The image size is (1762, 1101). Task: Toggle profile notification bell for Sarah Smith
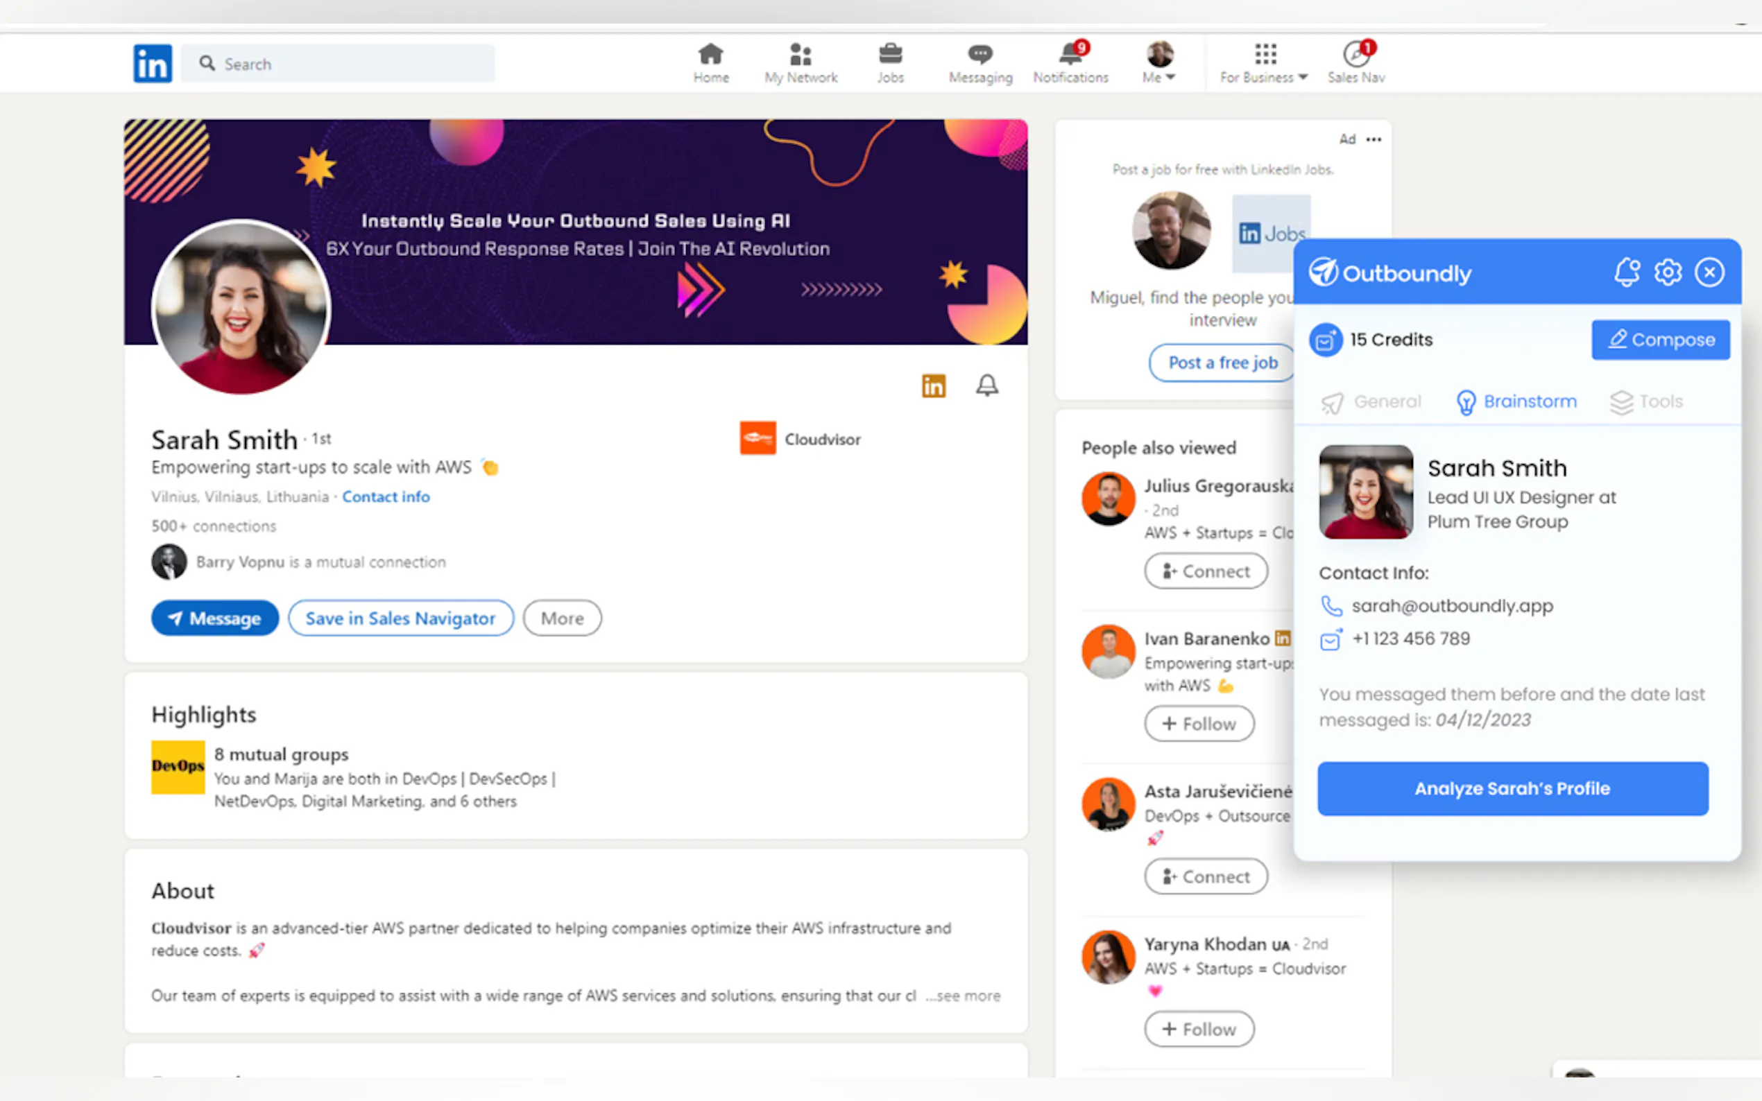point(987,385)
